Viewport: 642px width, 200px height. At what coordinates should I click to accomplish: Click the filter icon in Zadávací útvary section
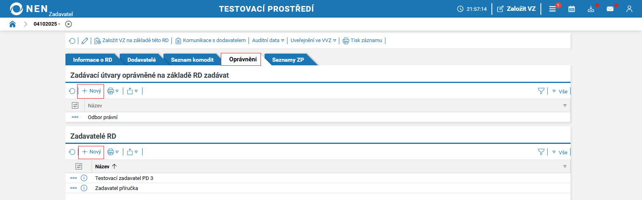pyautogui.click(x=541, y=91)
